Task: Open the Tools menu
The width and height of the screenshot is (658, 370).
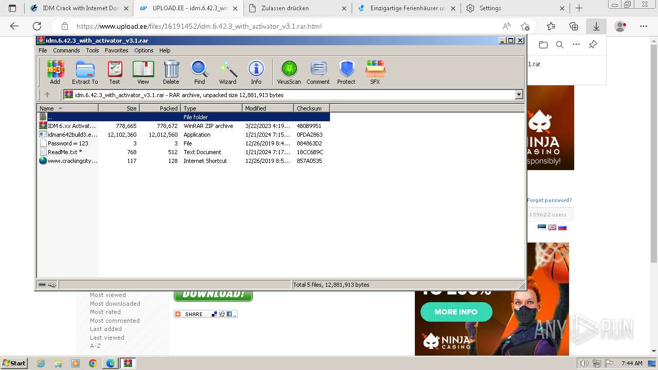Action: point(93,50)
